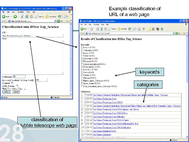Click Back arrow in left browser window
189x142 pixels.
(x=4, y=17)
